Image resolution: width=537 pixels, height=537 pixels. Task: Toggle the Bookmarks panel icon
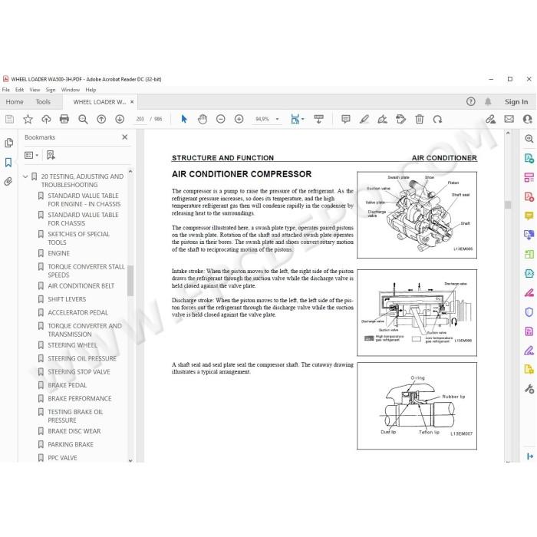click(8, 163)
